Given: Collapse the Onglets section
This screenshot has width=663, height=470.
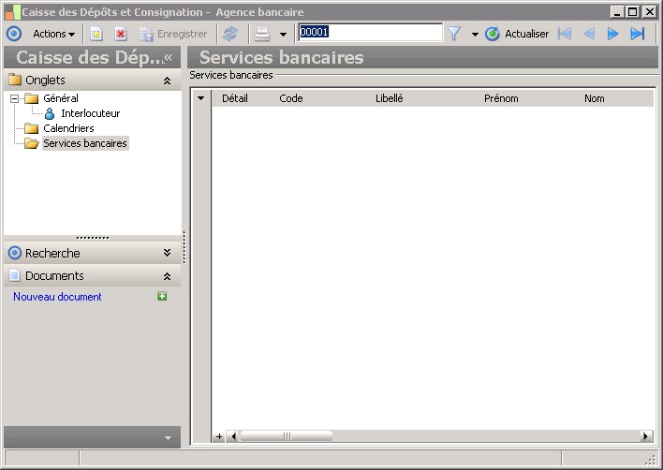Looking at the screenshot, I should 167,81.
